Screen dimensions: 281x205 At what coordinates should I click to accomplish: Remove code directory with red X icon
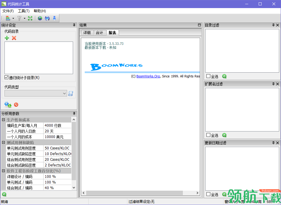point(14,38)
